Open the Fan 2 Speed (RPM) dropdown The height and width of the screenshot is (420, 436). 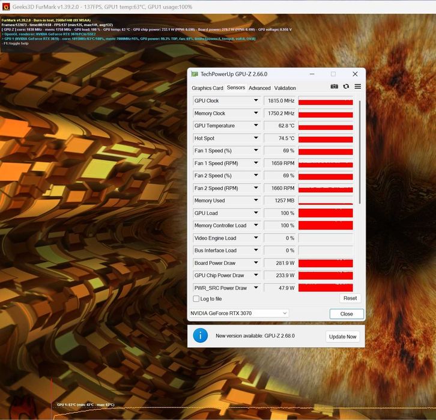[256, 188]
